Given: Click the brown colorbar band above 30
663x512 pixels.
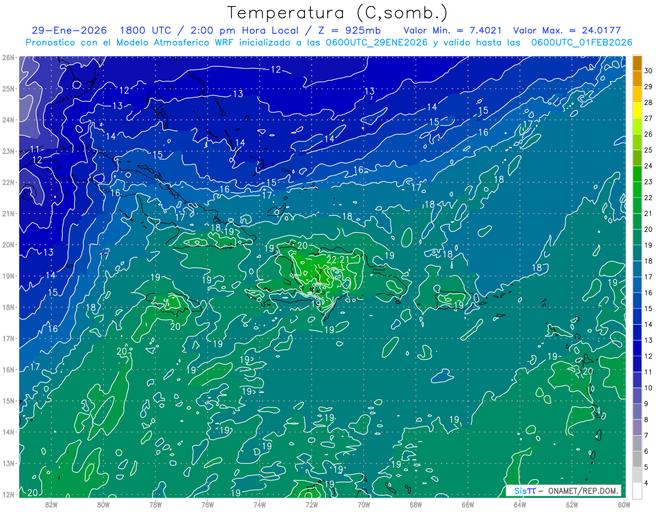Looking at the screenshot, I should tap(637, 63).
